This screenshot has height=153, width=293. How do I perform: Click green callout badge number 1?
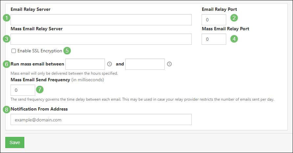coord(6,18)
